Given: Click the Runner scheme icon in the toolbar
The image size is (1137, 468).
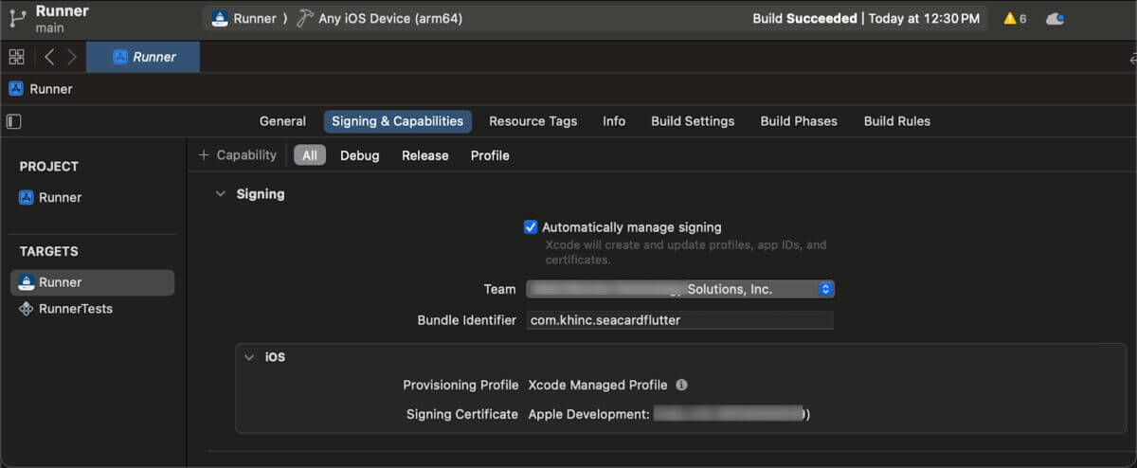Looking at the screenshot, I should (219, 19).
